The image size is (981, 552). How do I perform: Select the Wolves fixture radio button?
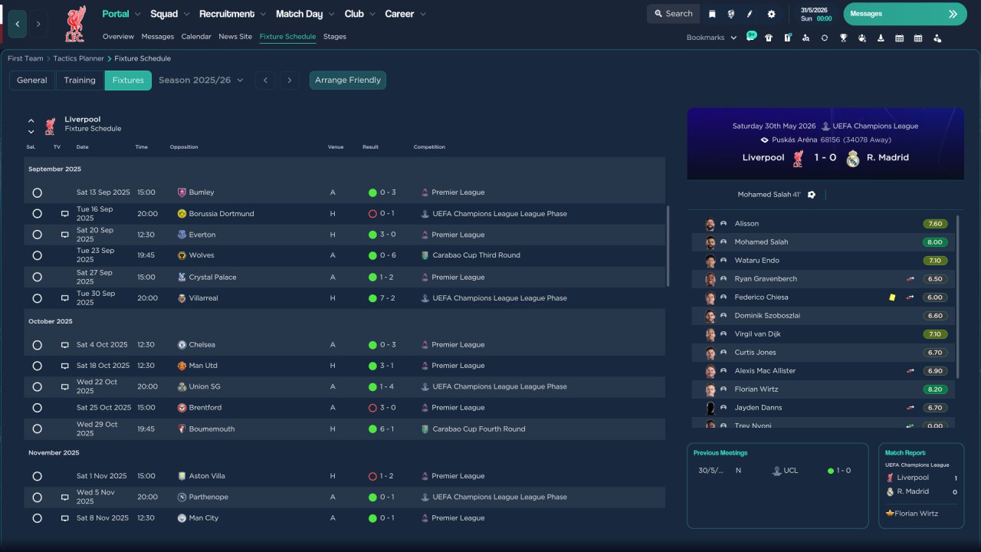click(x=37, y=256)
